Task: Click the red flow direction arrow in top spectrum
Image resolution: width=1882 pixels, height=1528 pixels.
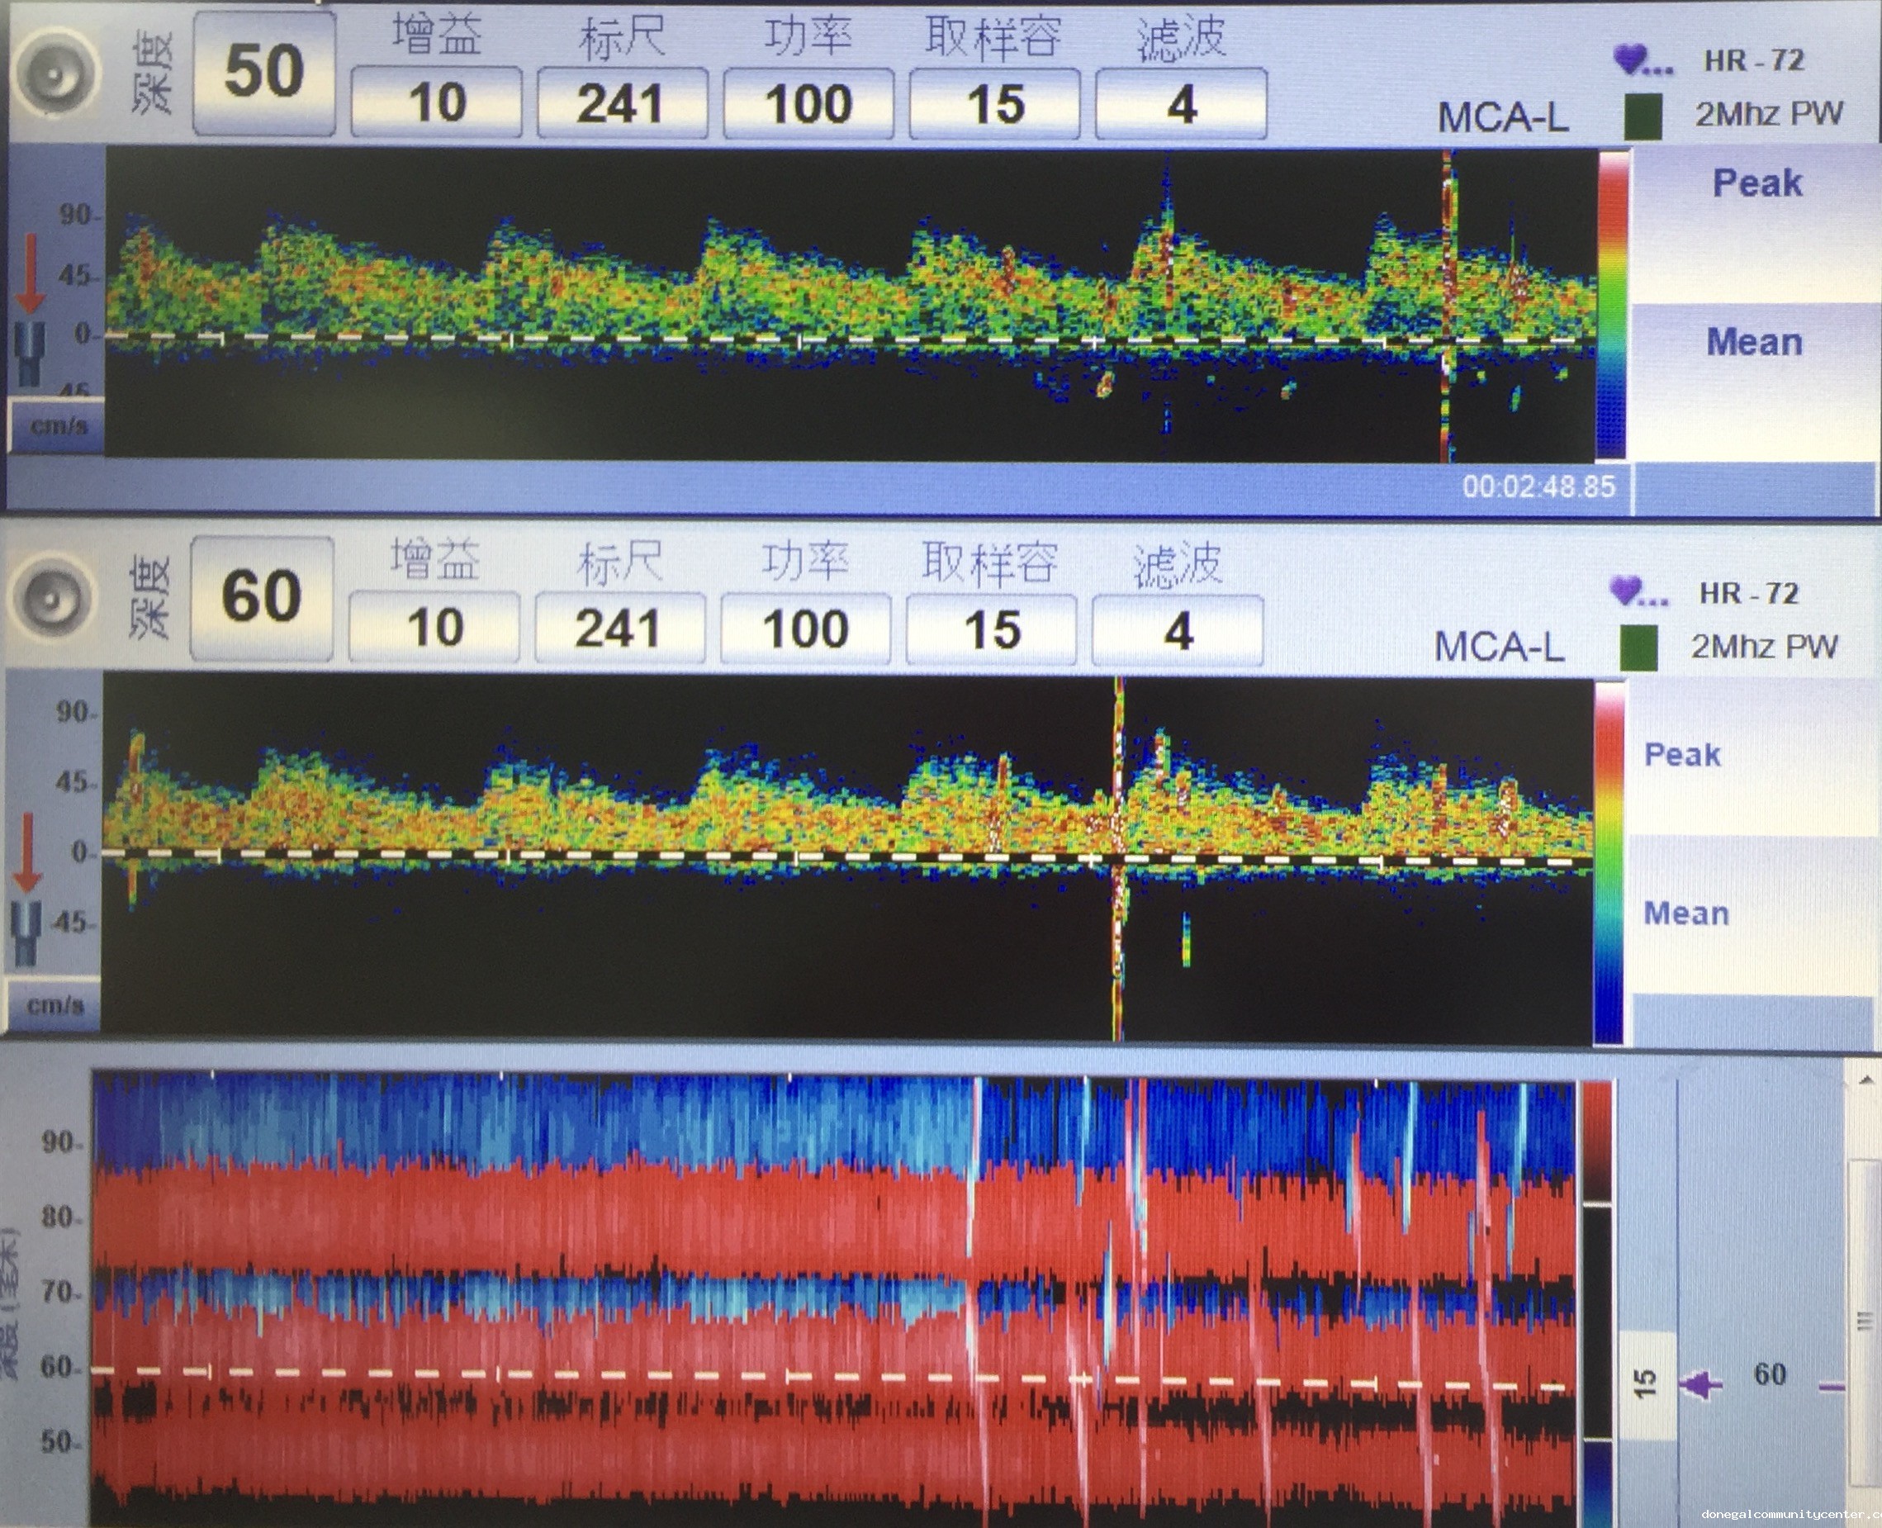Action: tap(31, 273)
